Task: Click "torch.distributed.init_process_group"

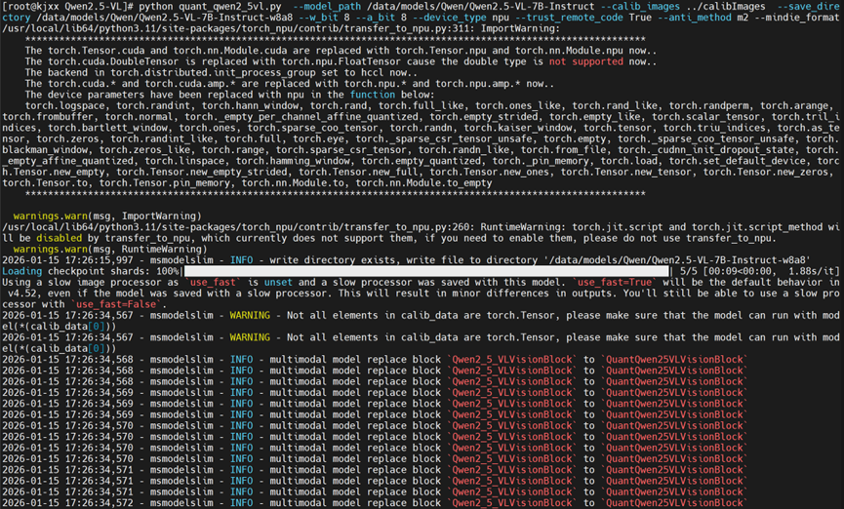Action: pyautogui.click(x=213, y=72)
